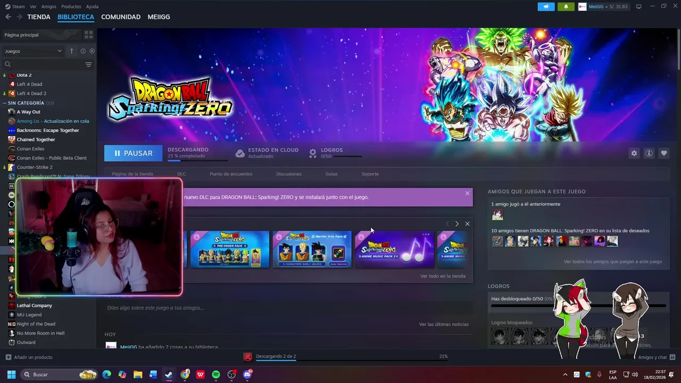Open the MEIIGG profile section
The image size is (681, 383).
159,17
